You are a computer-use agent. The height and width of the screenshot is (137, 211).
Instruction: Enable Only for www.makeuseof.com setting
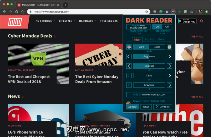149,95
